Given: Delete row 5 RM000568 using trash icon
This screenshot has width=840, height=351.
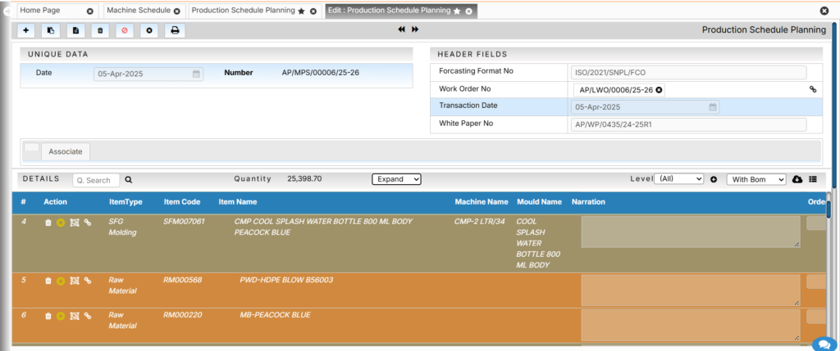Looking at the screenshot, I should (x=48, y=281).
